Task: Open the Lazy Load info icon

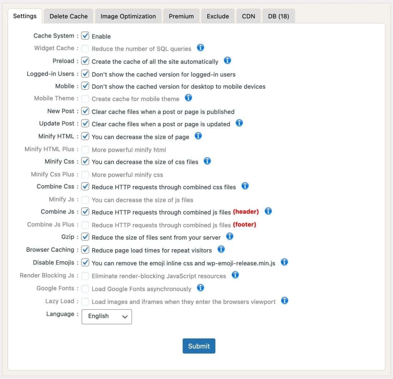Action: [284, 301]
